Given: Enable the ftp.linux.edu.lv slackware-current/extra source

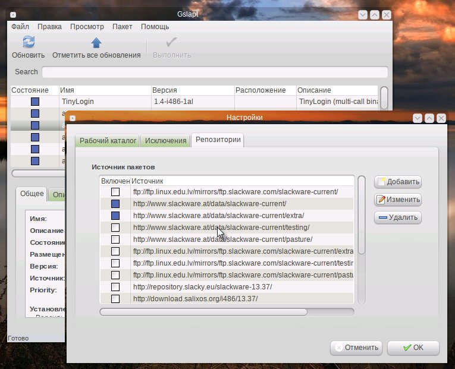Looking at the screenshot, I should tap(115, 251).
